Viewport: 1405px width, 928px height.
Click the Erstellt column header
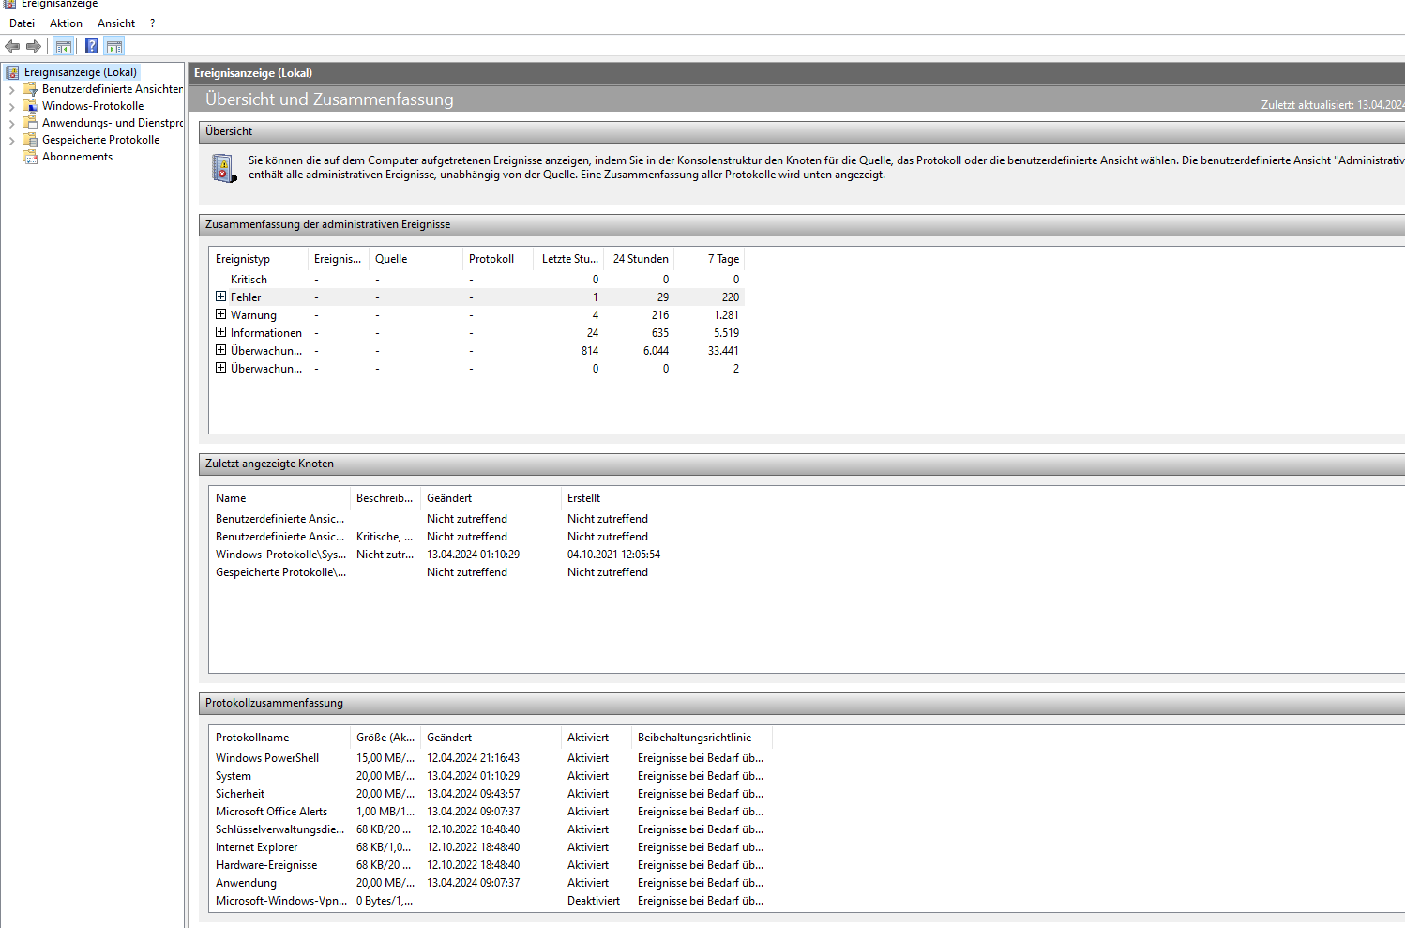point(631,498)
